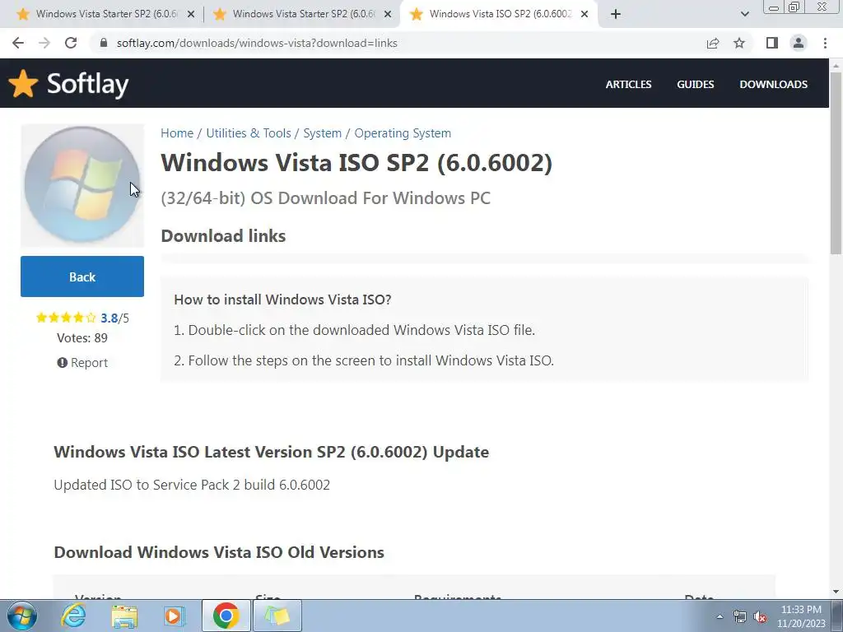843x632 pixels.
Task: Expand the tab search dropdown arrow
Action: click(744, 15)
